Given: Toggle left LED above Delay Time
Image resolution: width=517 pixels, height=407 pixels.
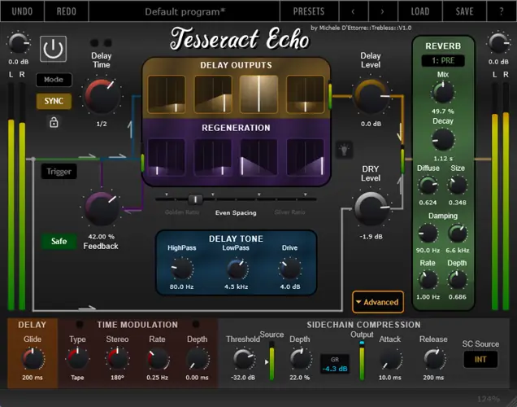Looking at the screenshot, I should (x=94, y=43).
